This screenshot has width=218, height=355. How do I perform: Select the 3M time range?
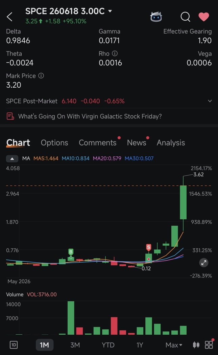click(x=75, y=345)
